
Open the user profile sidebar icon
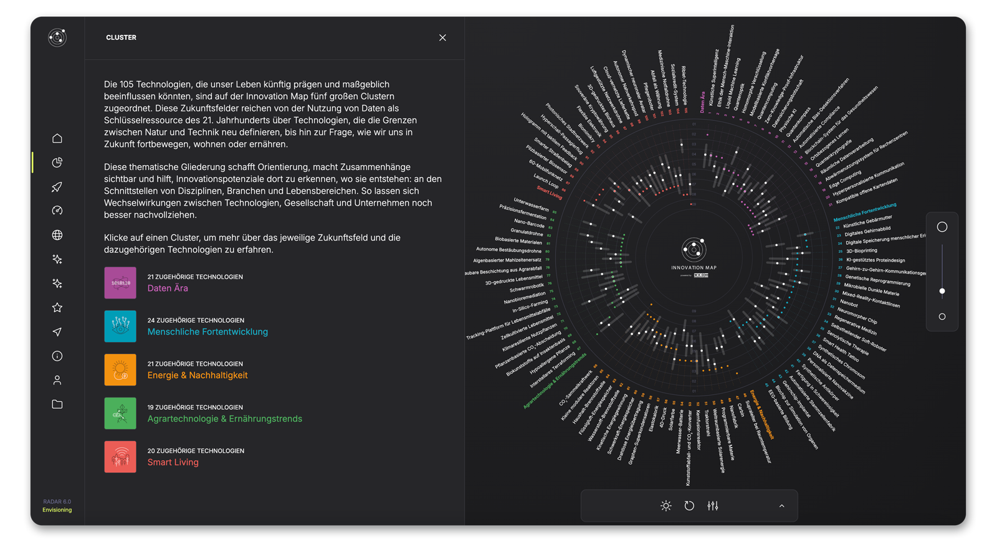[57, 380]
